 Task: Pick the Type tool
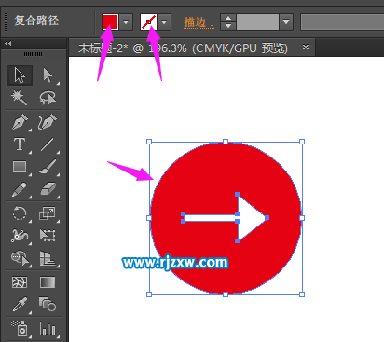point(20,144)
